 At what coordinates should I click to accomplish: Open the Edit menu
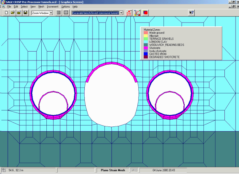16,7
